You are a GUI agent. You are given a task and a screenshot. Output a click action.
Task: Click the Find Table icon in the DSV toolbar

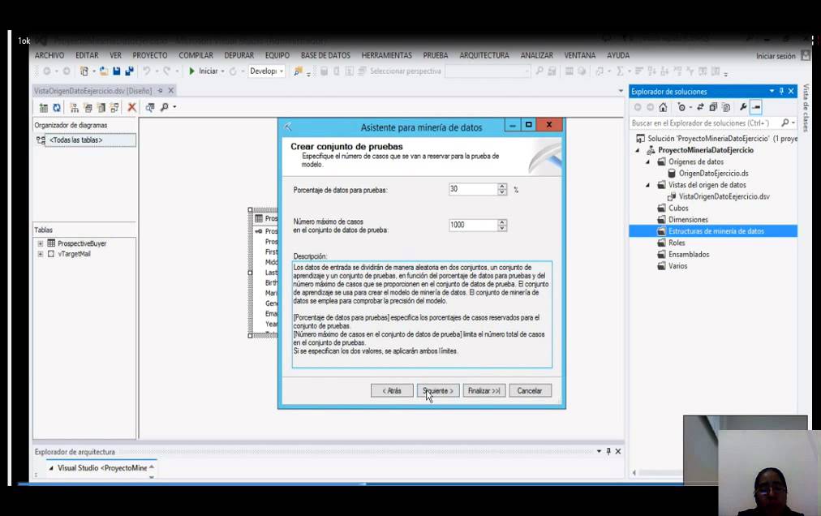[x=150, y=107]
